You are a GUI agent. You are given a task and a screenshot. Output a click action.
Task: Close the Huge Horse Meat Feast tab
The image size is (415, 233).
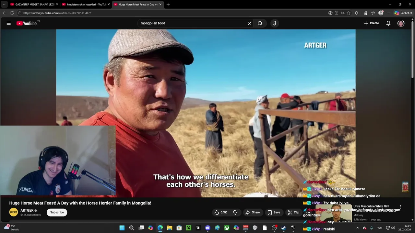tap(160, 5)
